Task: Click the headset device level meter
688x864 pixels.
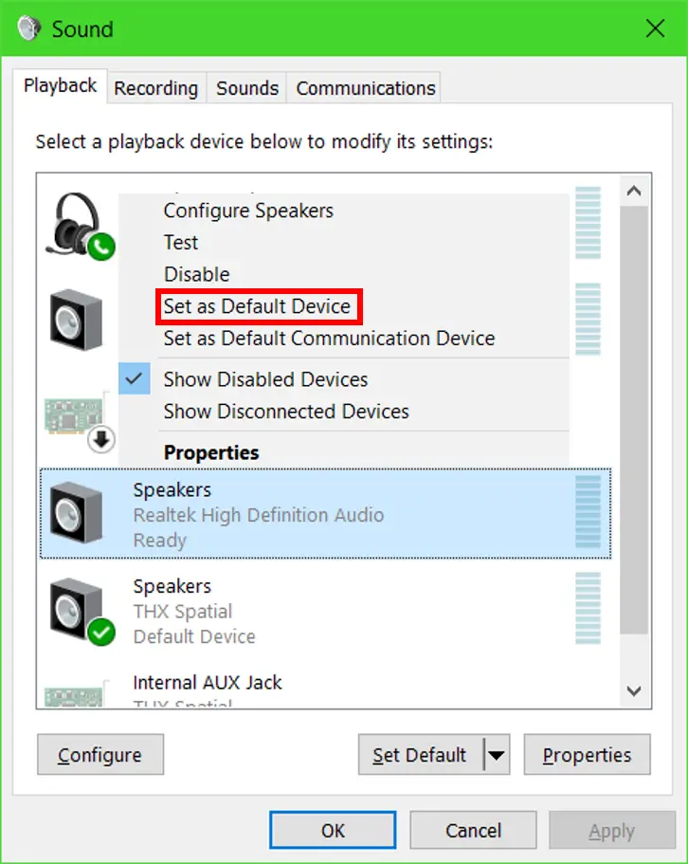Action: [x=588, y=223]
